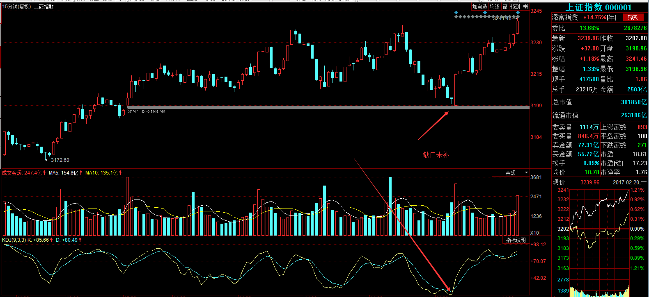Image resolution: width=649 pixels, height=297 pixels.
Task: Click the 量比 1.06 value
Action: click(641, 79)
